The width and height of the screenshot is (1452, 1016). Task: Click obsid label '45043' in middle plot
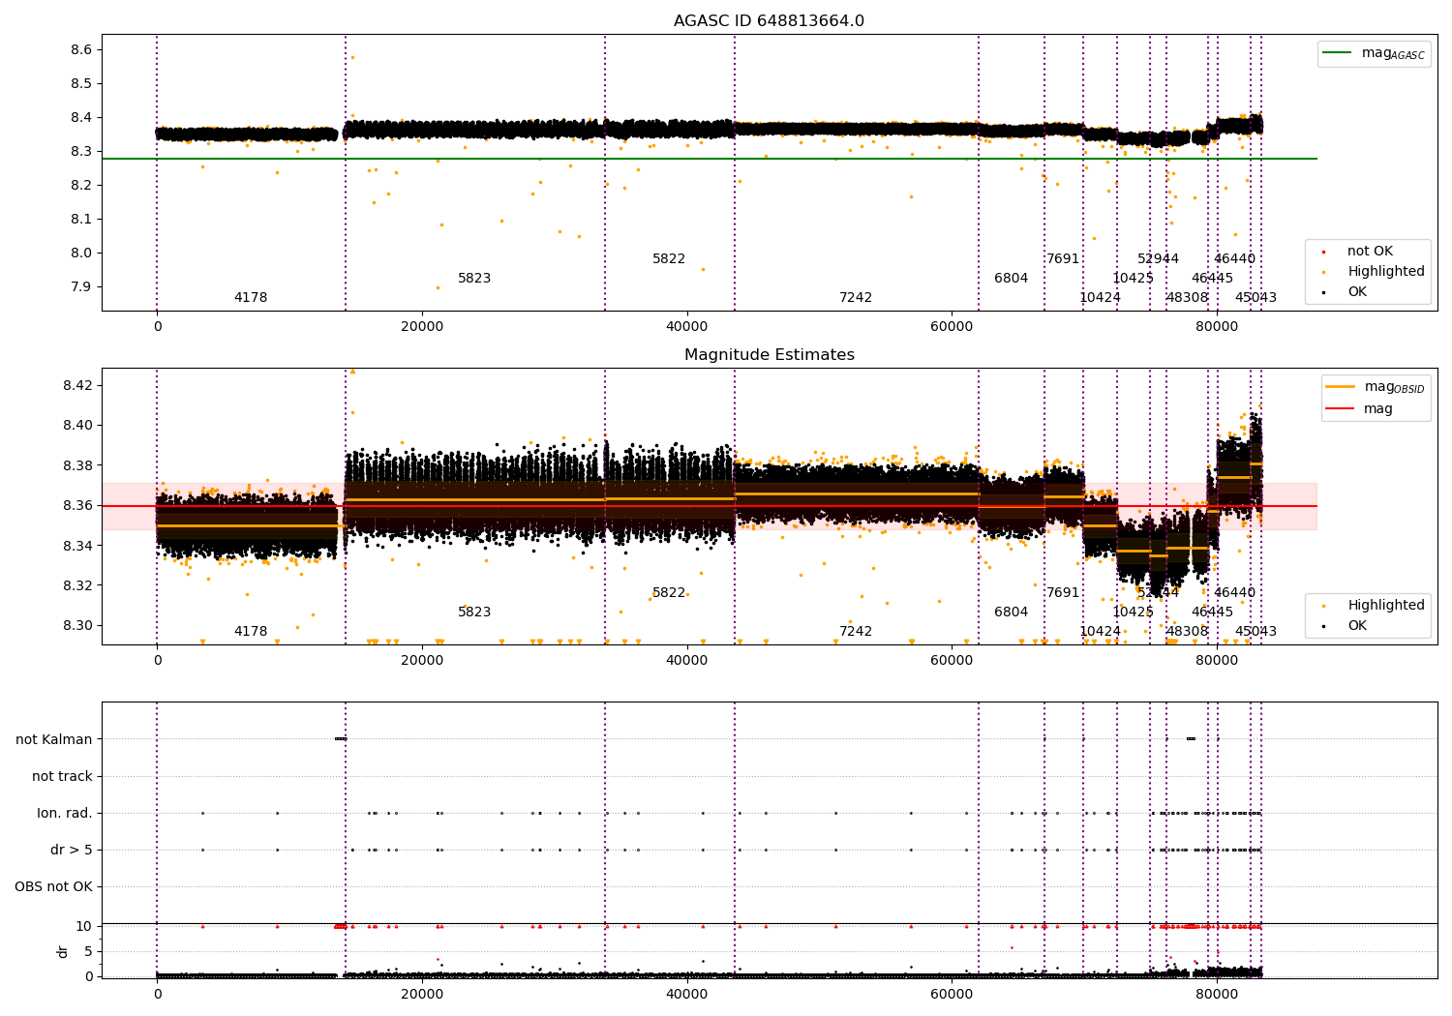pos(1256,632)
